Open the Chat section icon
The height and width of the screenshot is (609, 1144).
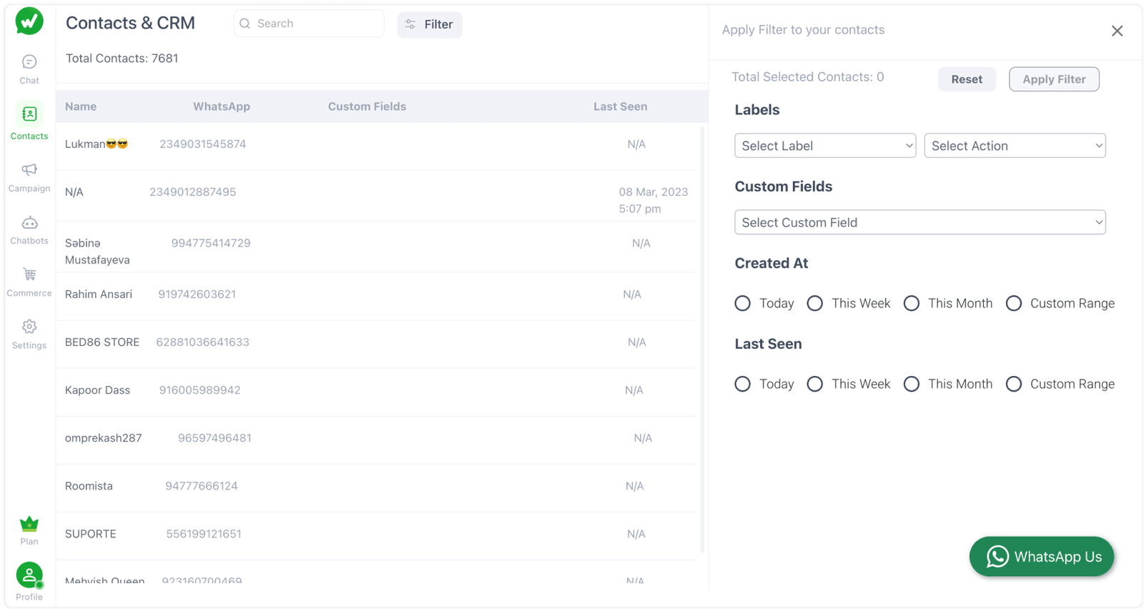click(29, 63)
